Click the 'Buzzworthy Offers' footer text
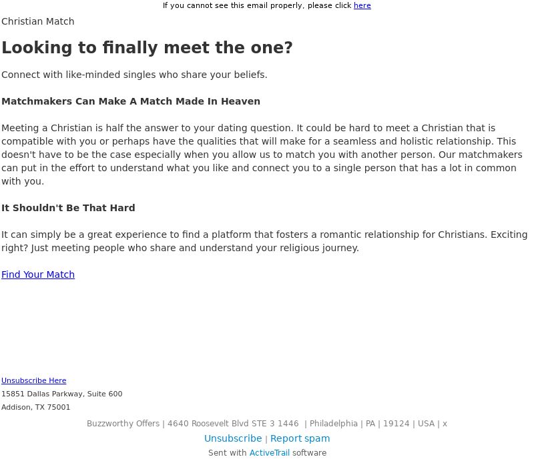The height and width of the screenshot is (459, 534). [123, 424]
